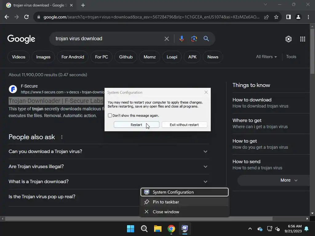The image size is (315, 236).
Task: Close the System Configuration dialog
Action: point(206,92)
